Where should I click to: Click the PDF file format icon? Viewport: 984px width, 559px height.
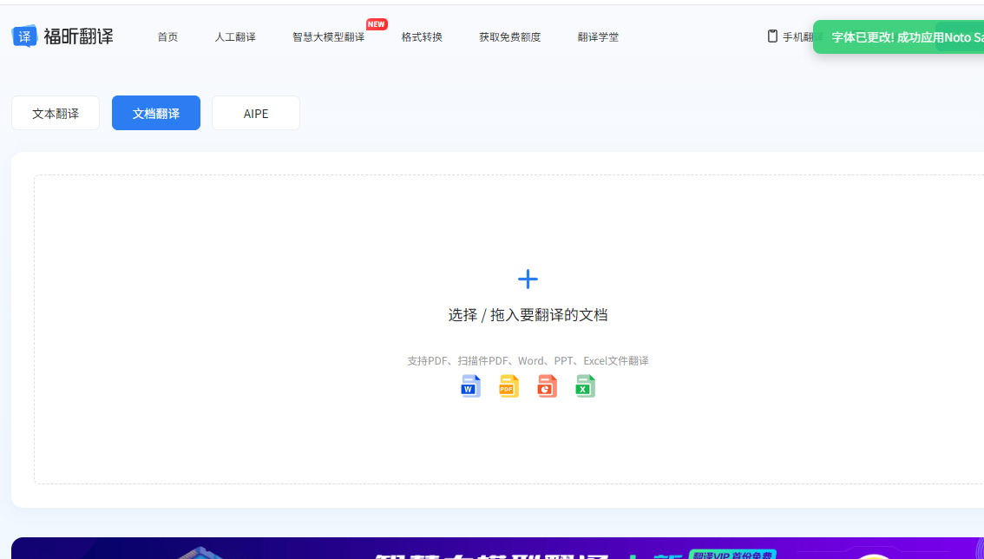[508, 385]
